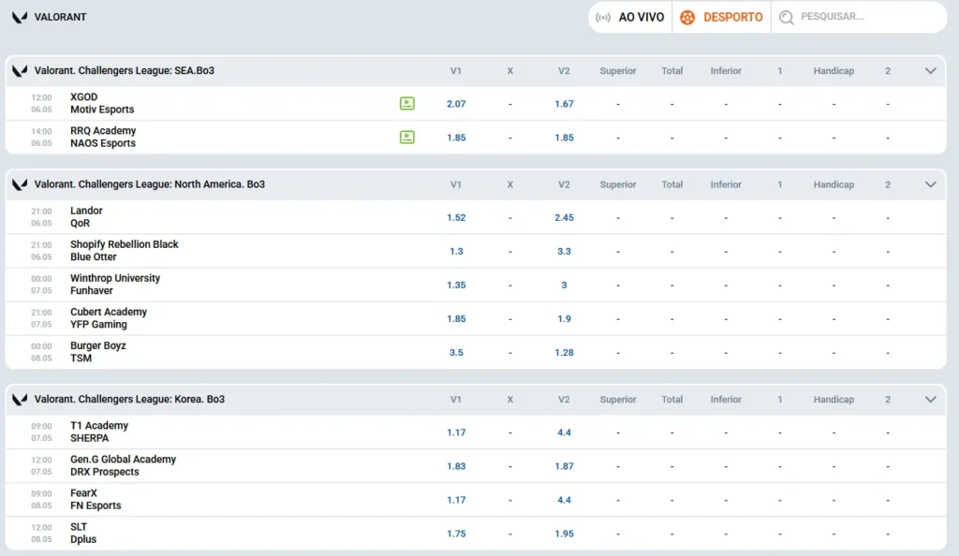Switch to the DESPORTO tab
This screenshot has width=959, height=556.
(x=722, y=17)
